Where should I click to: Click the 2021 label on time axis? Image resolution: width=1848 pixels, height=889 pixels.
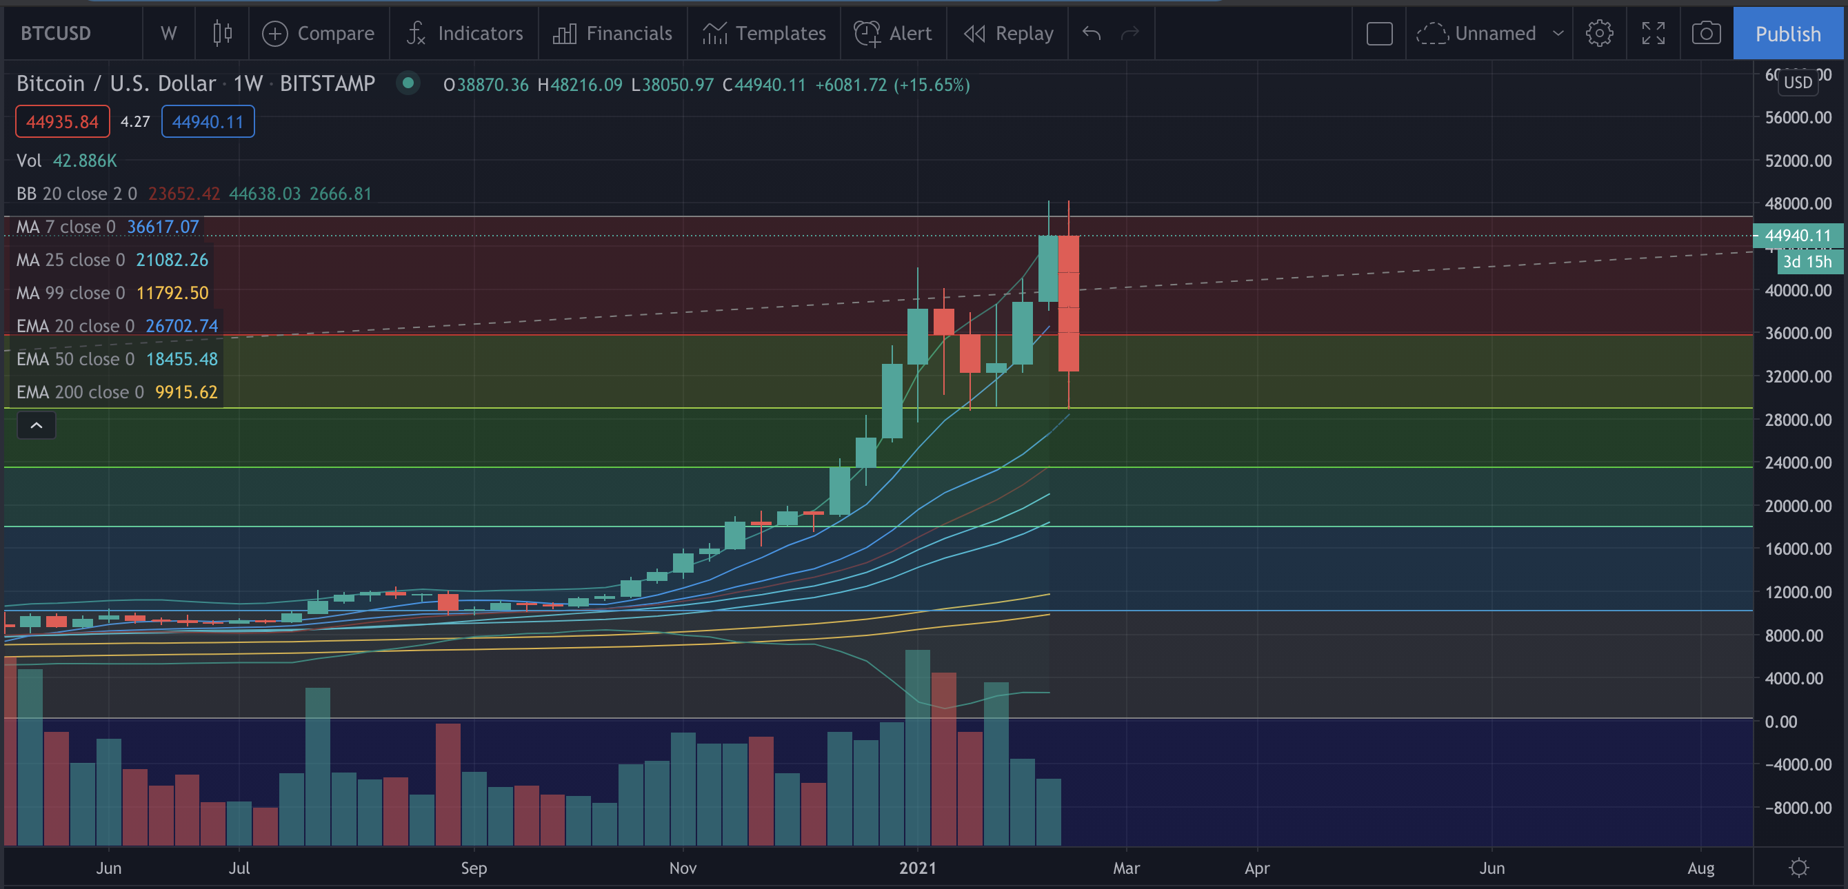click(918, 868)
